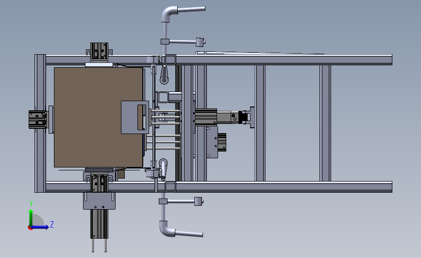Image resolution: width=421 pixels, height=258 pixels.
Task: Select the rightmost vertical cross beam
Action: pos(325,123)
